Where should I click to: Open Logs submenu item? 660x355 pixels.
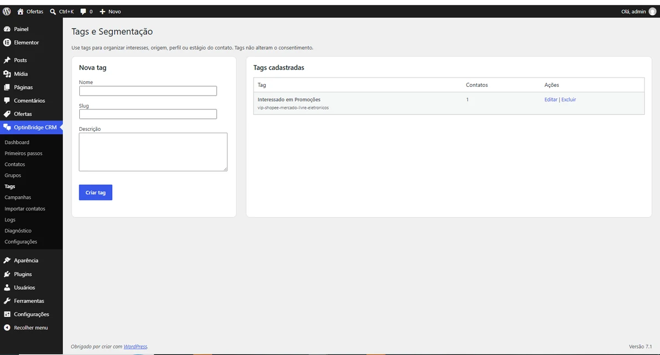pyautogui.click(x=10, y=220)
